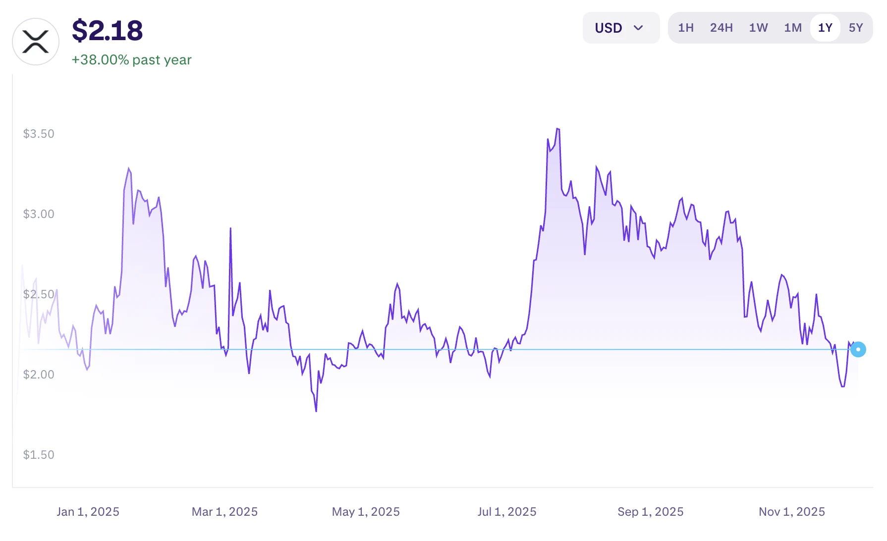Select the 1H time range
Viewport: 887px width, 541px height.
(x=686, y=28)
